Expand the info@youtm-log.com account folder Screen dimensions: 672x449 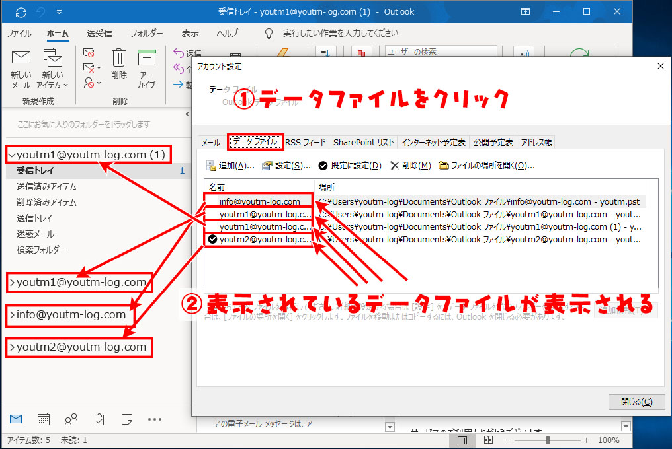coord(12,315)
